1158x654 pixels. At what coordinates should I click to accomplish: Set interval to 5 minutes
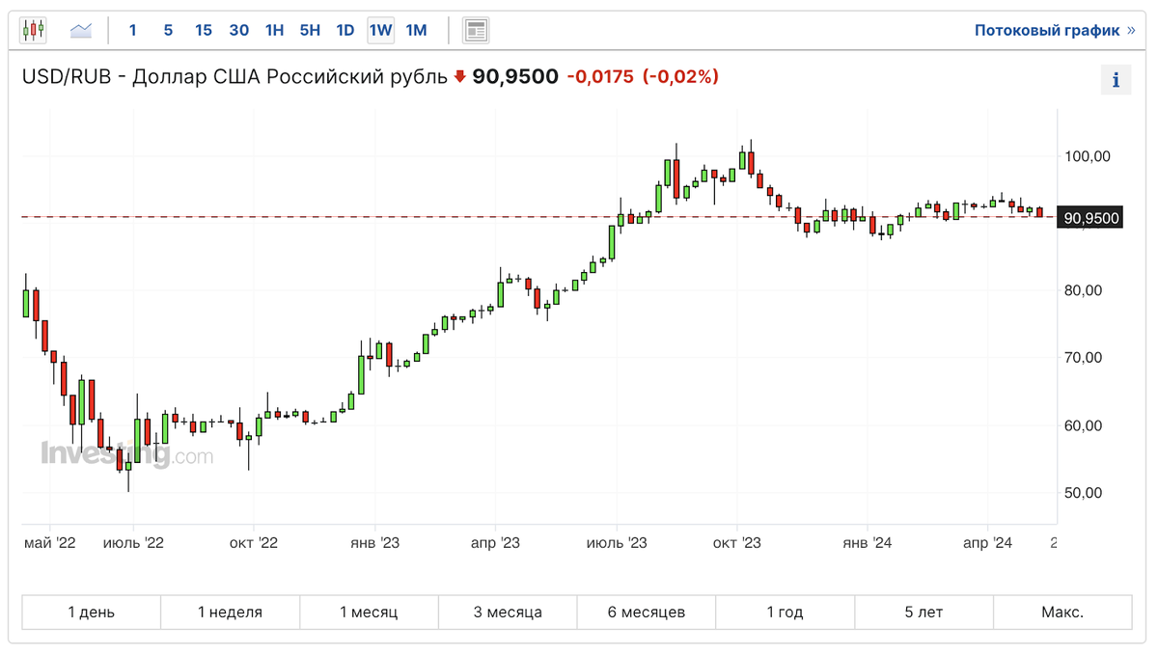click(168, 30)
